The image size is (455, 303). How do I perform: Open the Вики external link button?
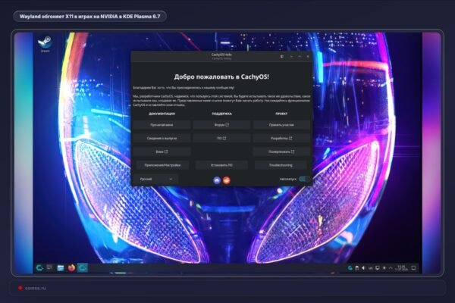162,151
